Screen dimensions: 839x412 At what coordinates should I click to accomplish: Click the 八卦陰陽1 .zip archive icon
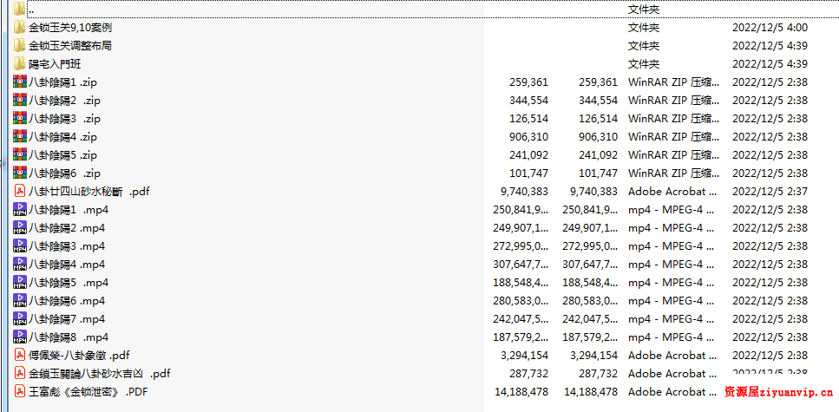point(19,82)
